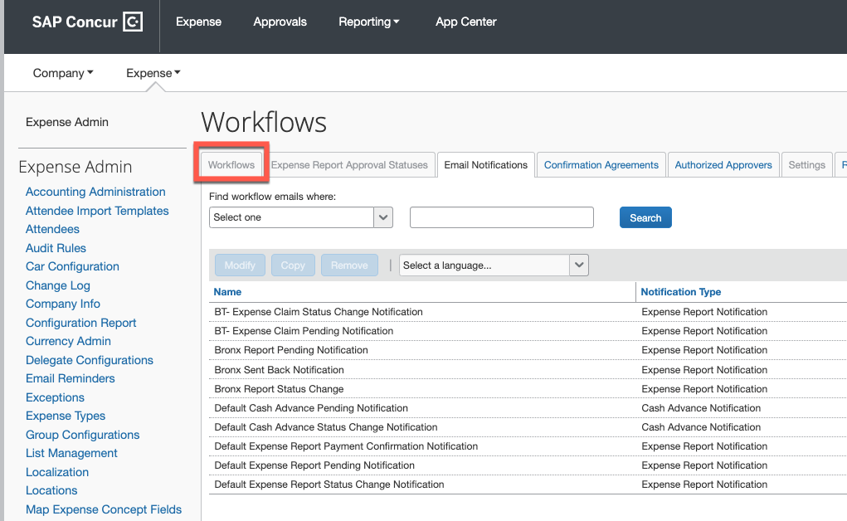Open the Company dropdown menu
The height and width of the screenshot is (521, 847).
pyautogui.click(x=63, y=73)
